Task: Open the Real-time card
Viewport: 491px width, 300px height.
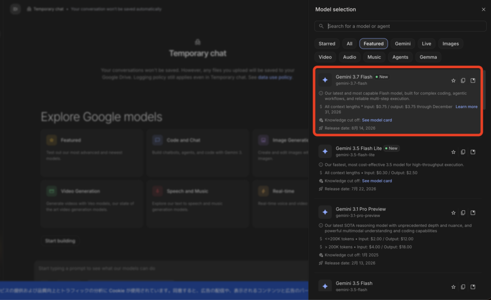Action: 281,204
